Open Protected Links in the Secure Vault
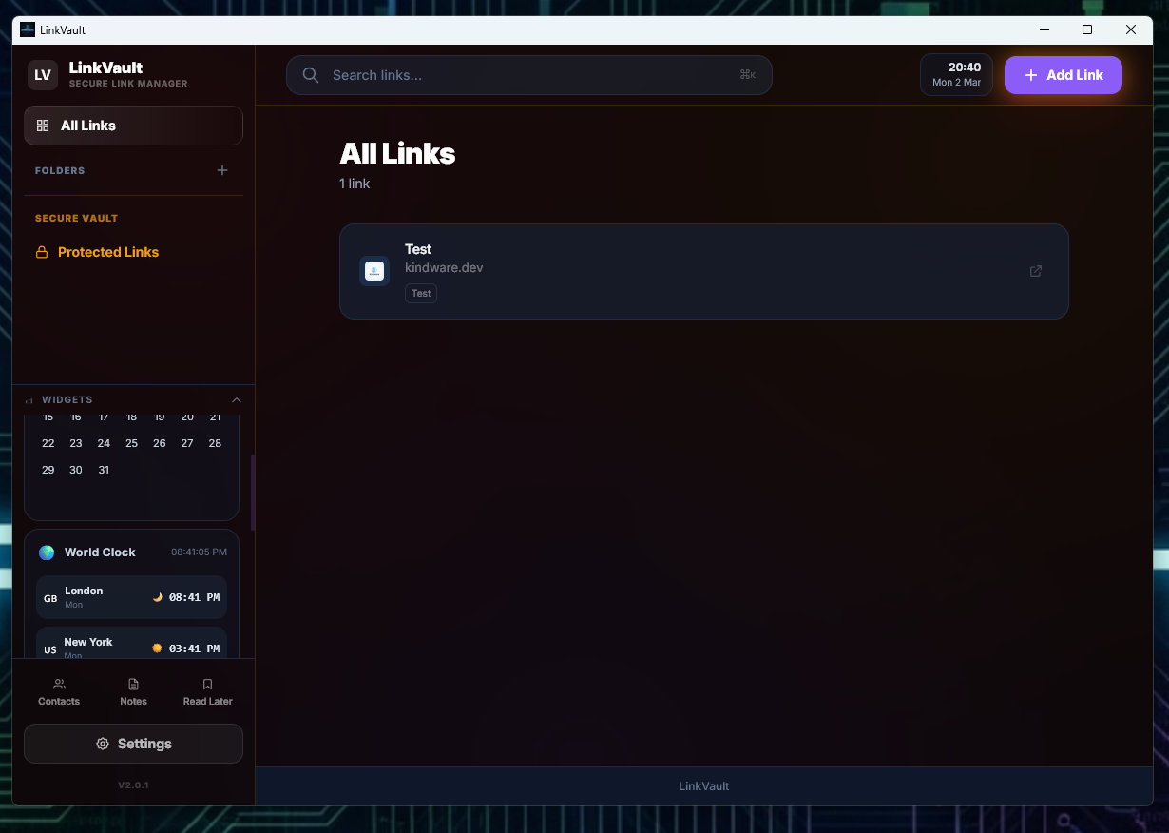This screenshot has width=1169, height=833. 107,251
